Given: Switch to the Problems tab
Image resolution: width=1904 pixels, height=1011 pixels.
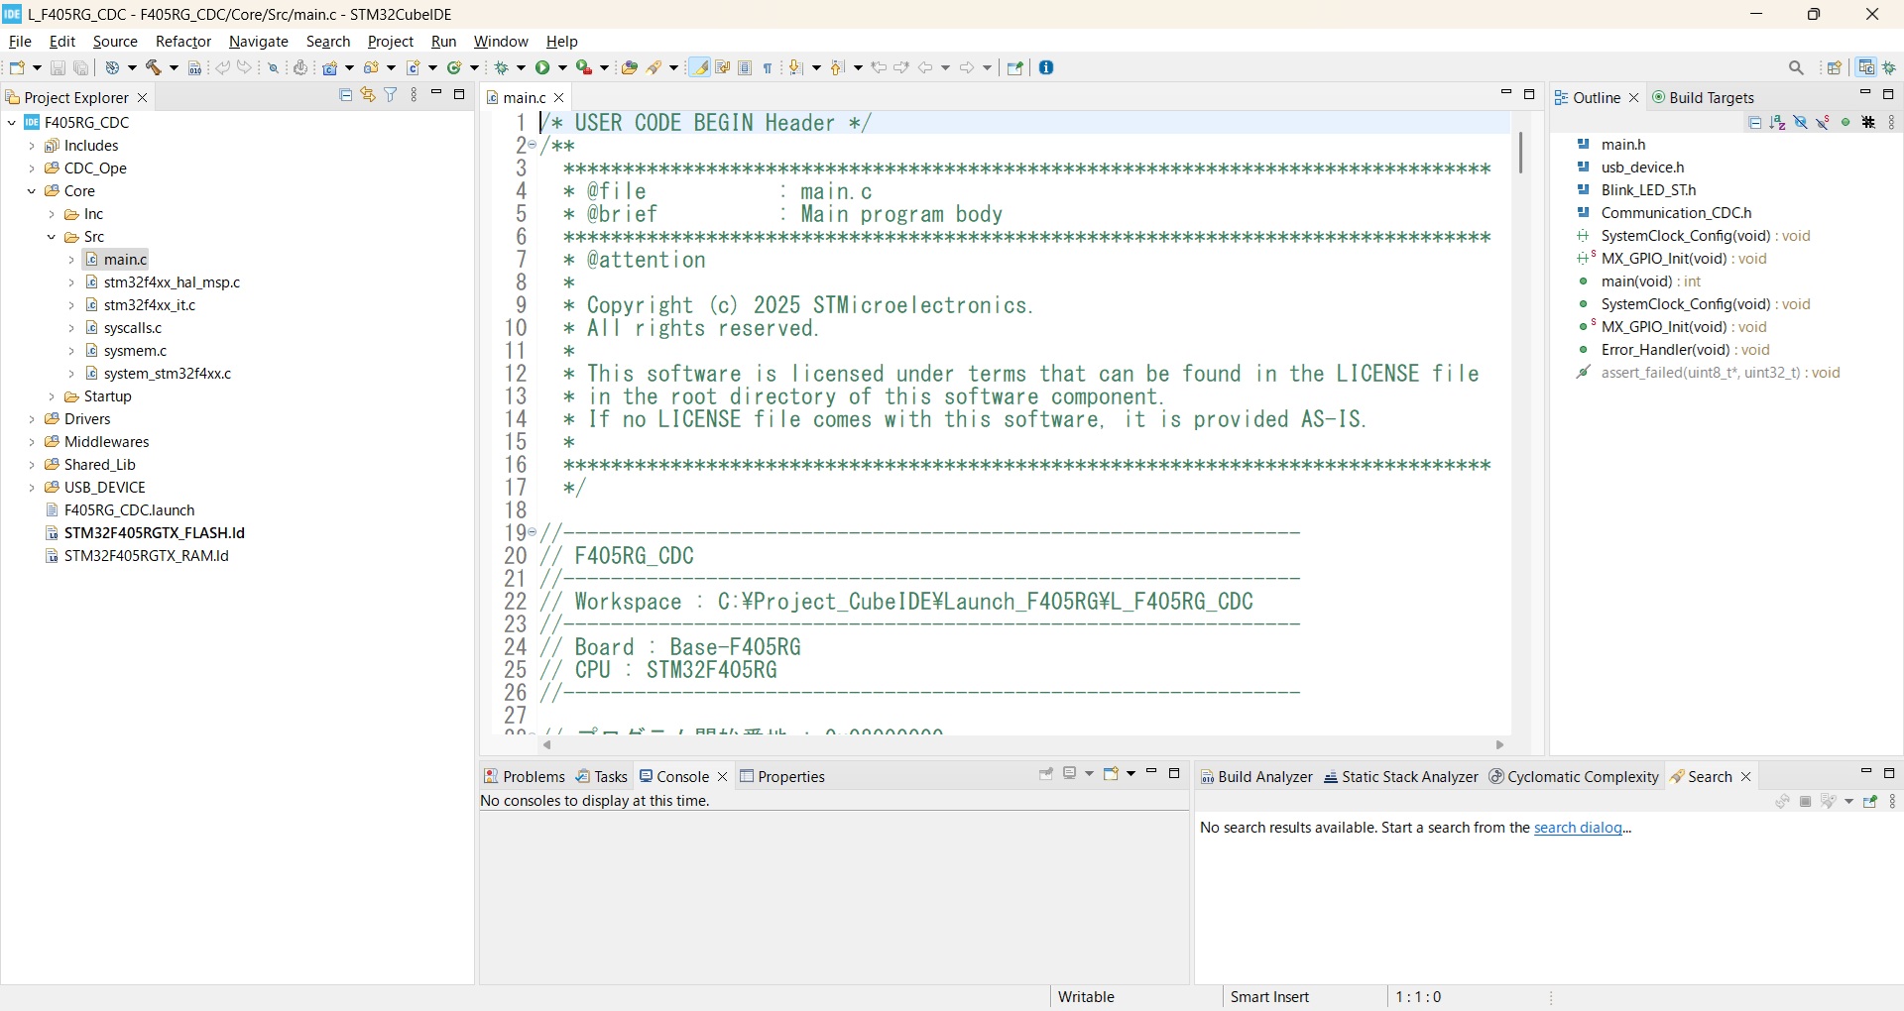Looking at the screenshot, I should (x=525, y=776).
